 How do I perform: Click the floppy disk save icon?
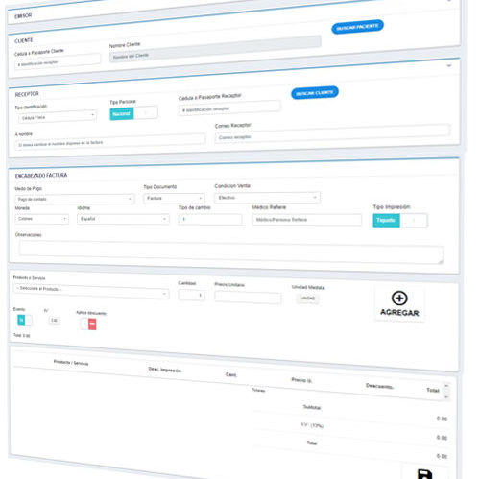point(424,474)
